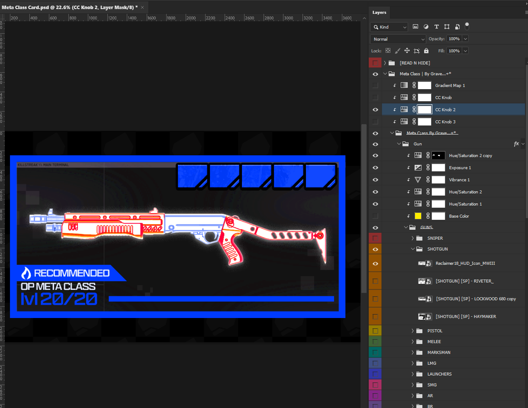
Task: Click HAYMAKER smart object thumbnail icon
Action: (425, 316)
